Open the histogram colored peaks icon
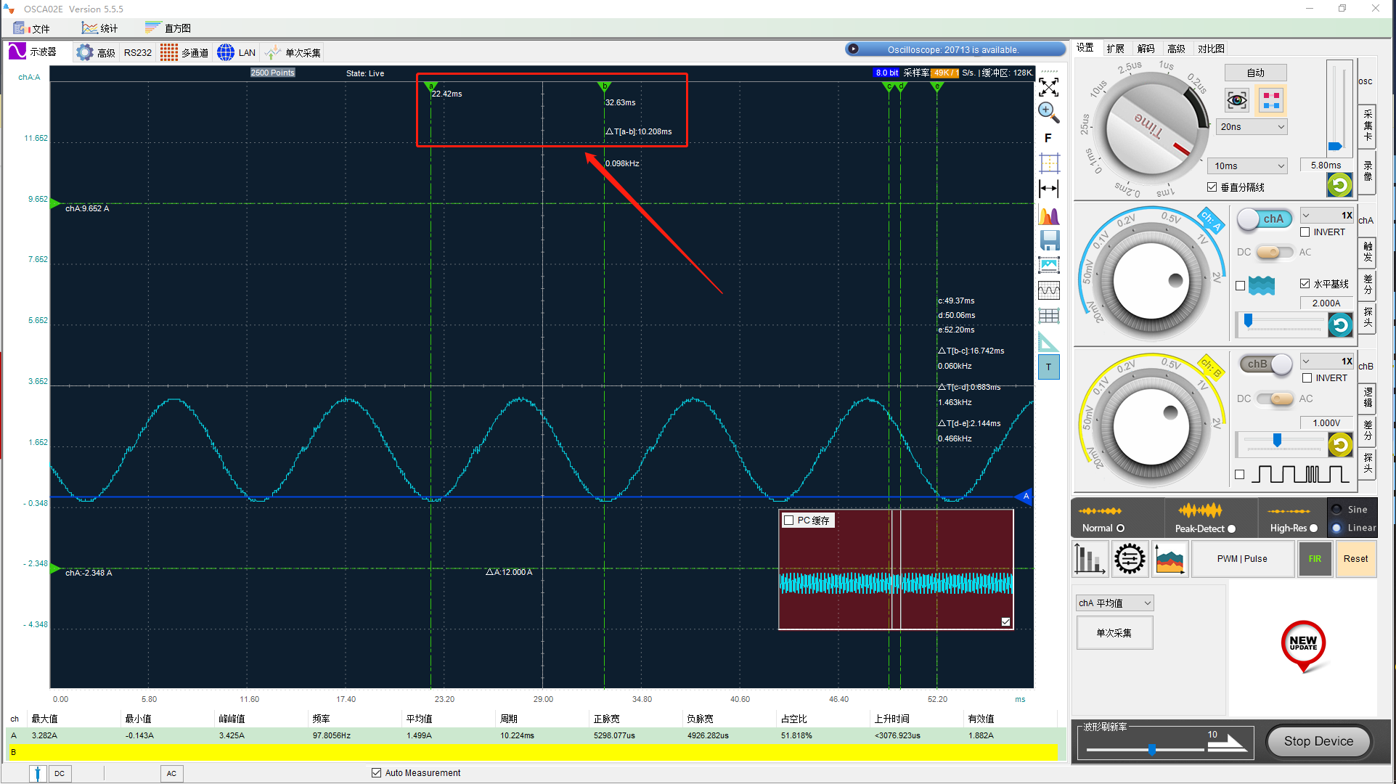Viewport: 1396px width, 784px height. (1049, 216)
